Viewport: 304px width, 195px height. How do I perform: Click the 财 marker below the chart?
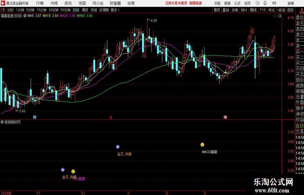pyautogui.click(x=34, y=117)
